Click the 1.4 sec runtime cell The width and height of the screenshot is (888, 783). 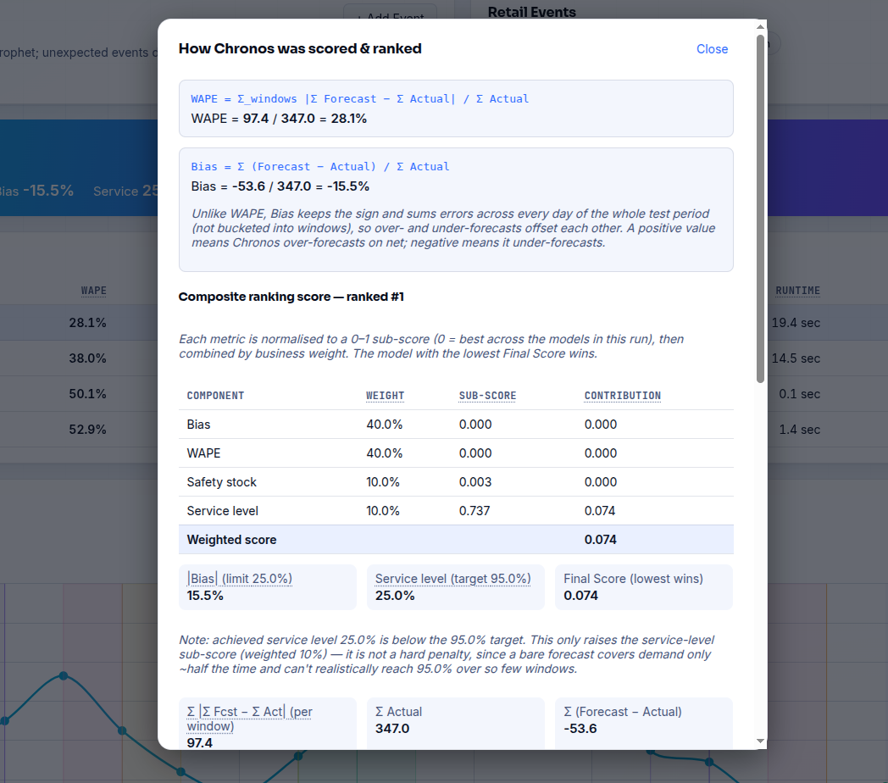click(799, 430)
